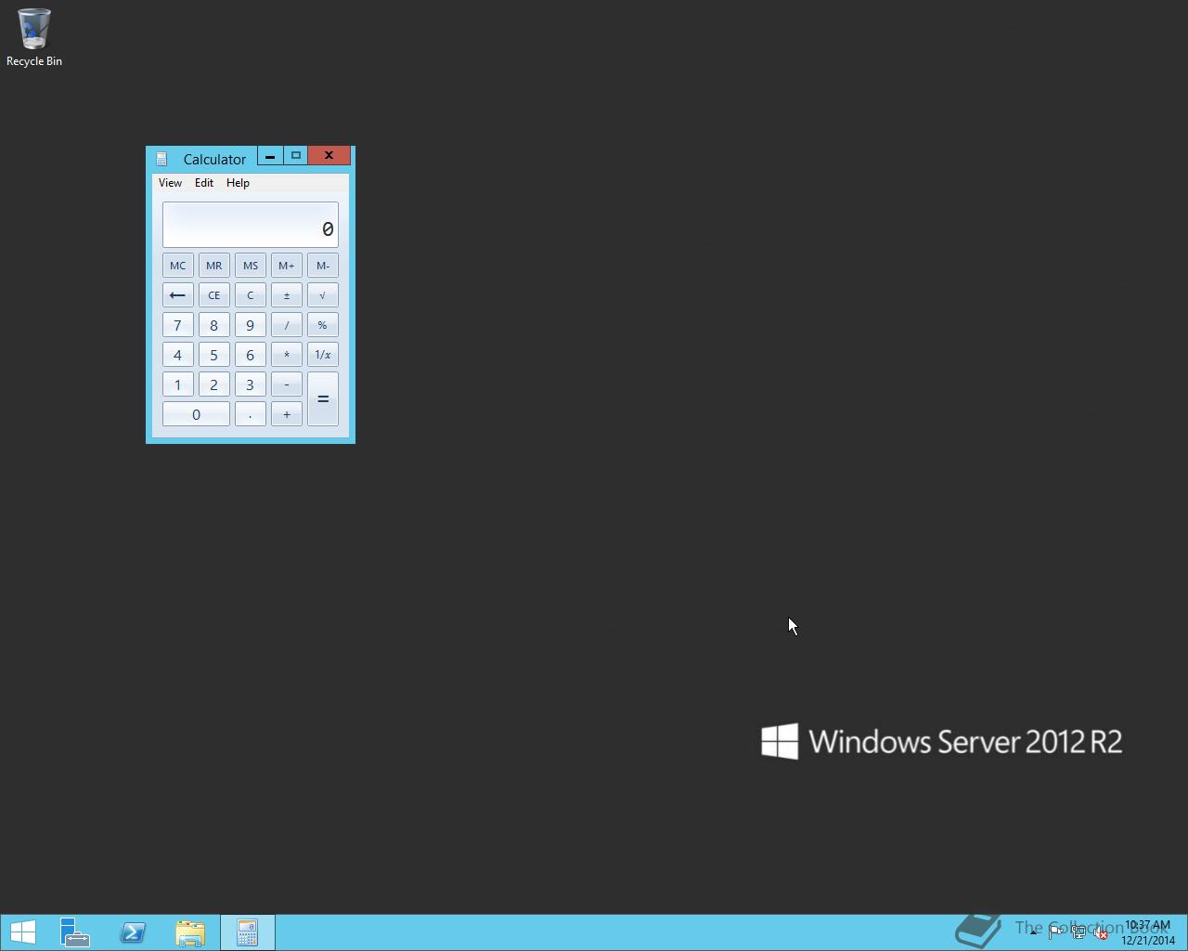Click the reciprocal 1/x button
The height and width of the screenshot is (951, 1188).
click(322, 355)
